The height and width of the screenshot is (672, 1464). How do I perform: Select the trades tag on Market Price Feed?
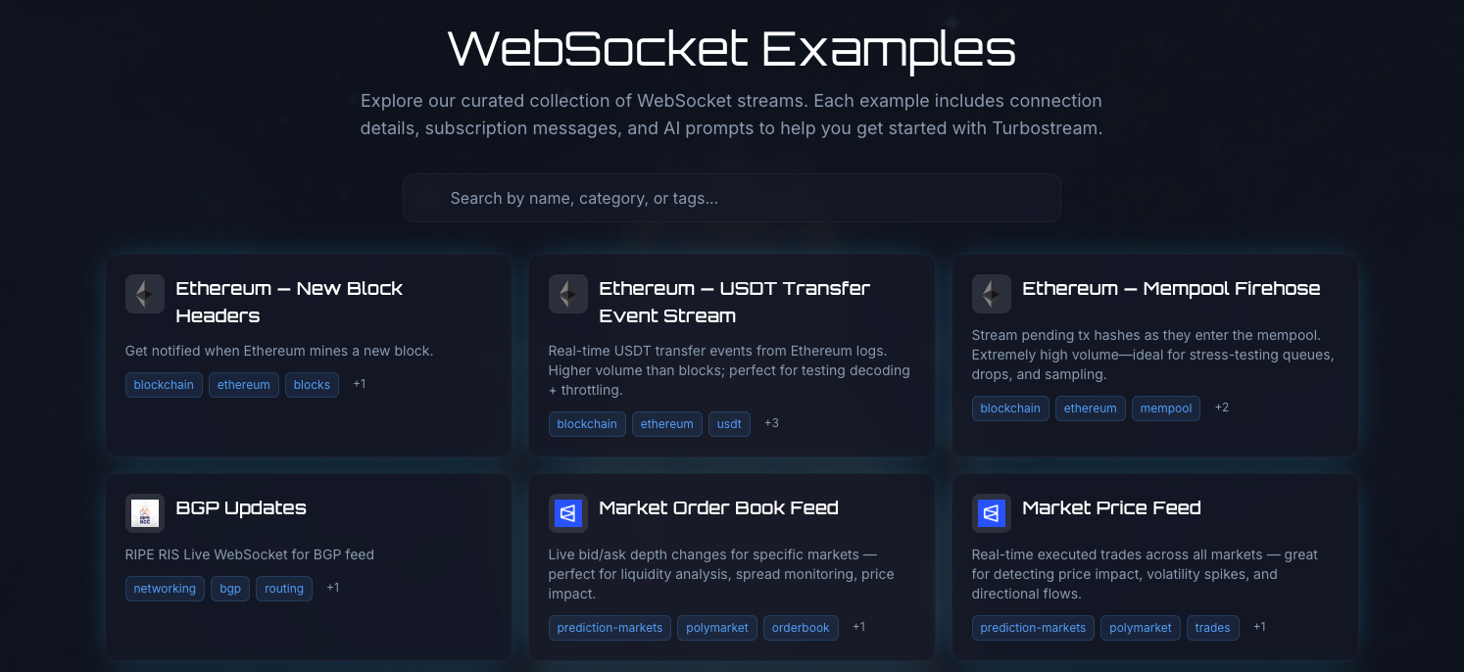[1213, 627]
